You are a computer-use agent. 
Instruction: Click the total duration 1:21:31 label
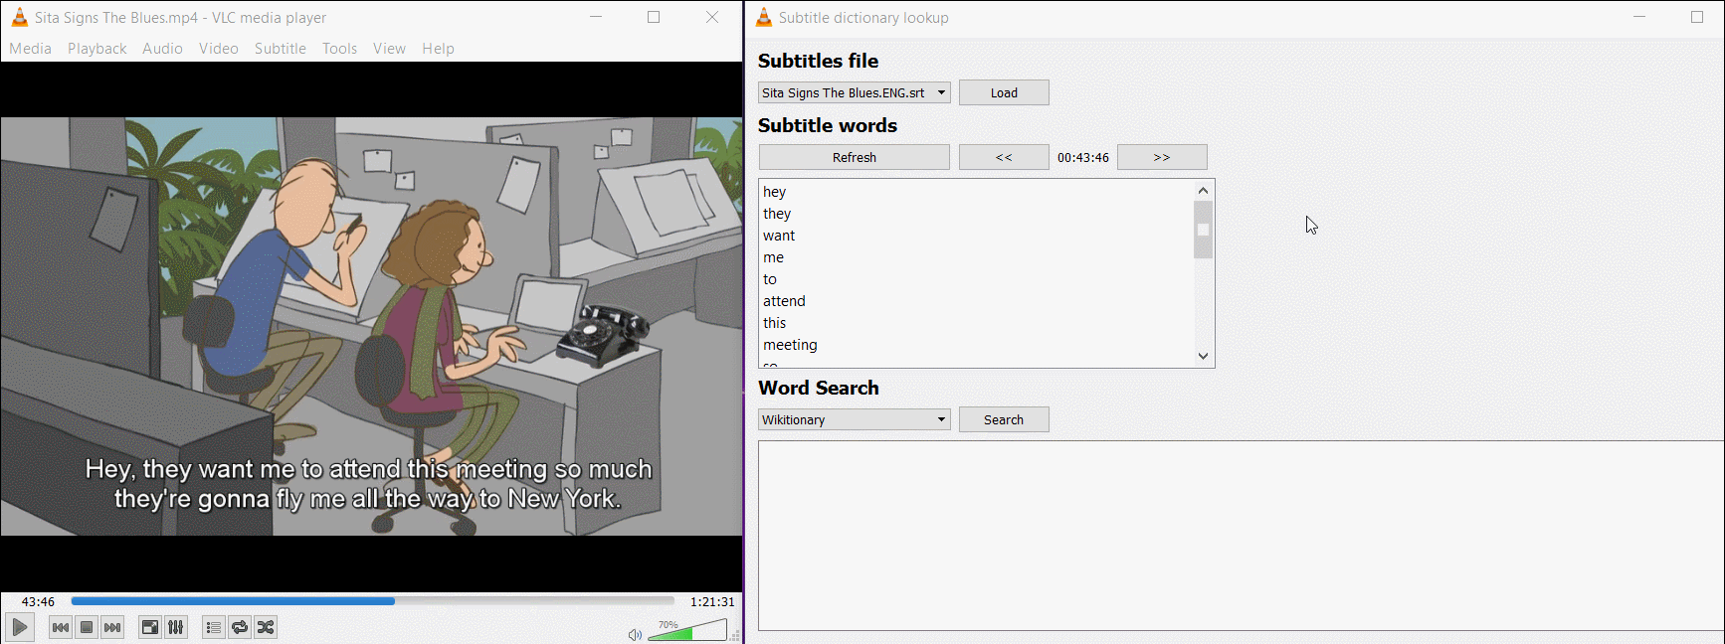point(712,601)
